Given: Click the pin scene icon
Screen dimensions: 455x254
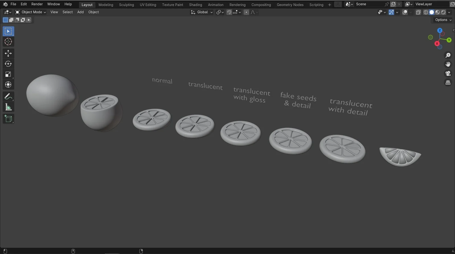Looking at the screenshot, I should (x=386, y=4).
